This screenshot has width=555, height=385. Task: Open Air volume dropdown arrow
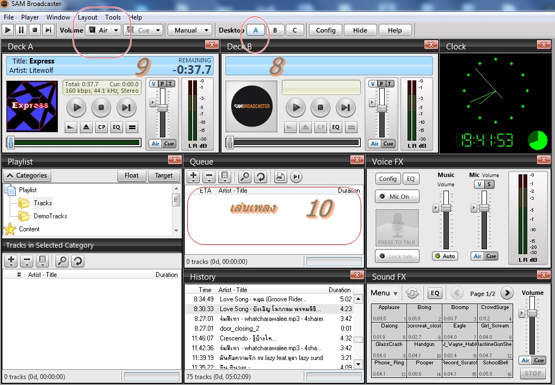[x=116, y=30]
